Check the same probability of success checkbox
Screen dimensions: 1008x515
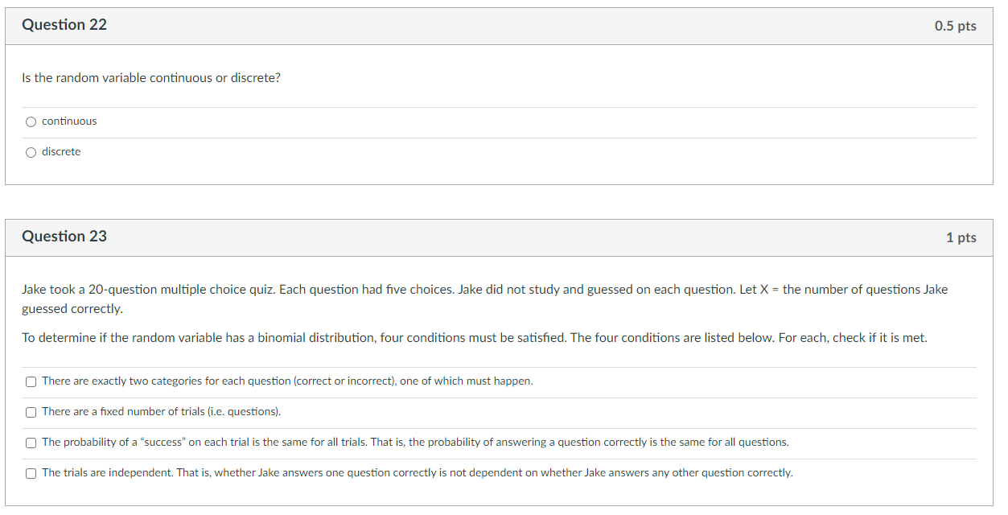(x=31, y=442)
